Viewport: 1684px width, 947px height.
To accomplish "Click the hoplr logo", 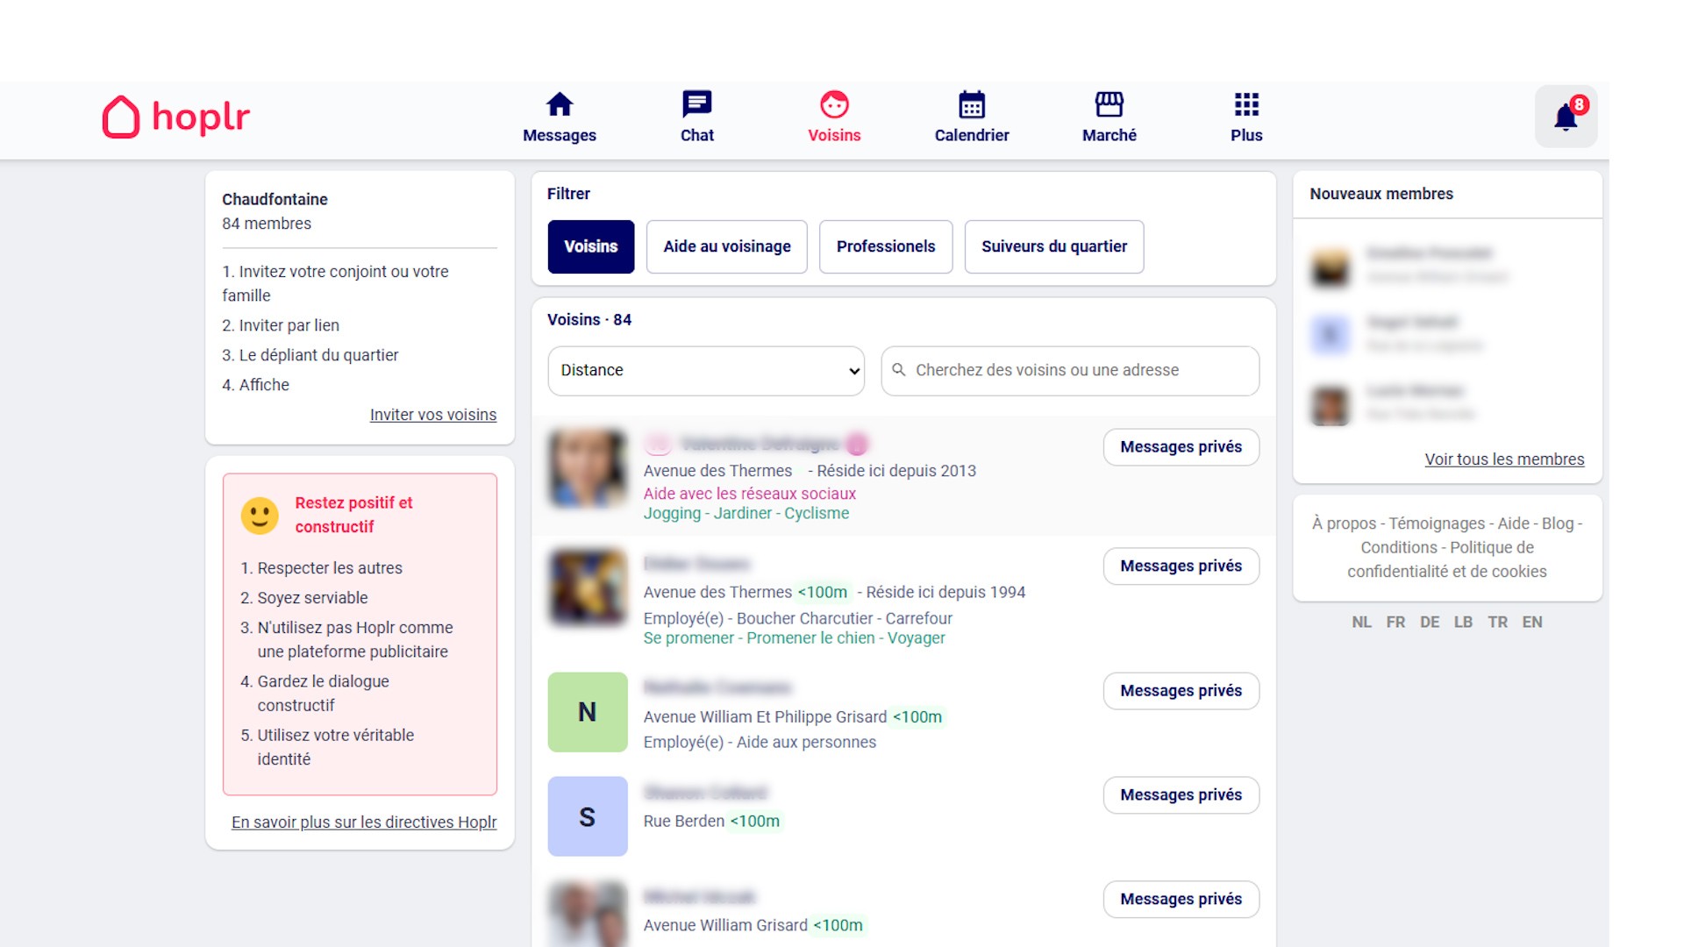I will [176, 117].
